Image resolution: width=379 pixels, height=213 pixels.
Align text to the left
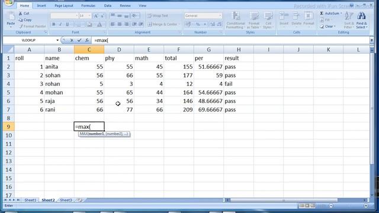113,24
